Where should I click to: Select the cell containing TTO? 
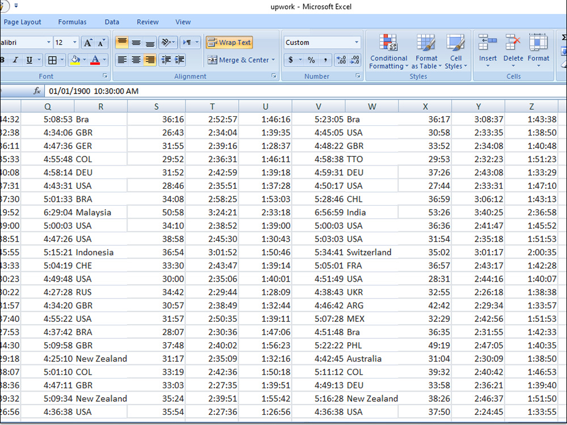(x=372, y=159)
